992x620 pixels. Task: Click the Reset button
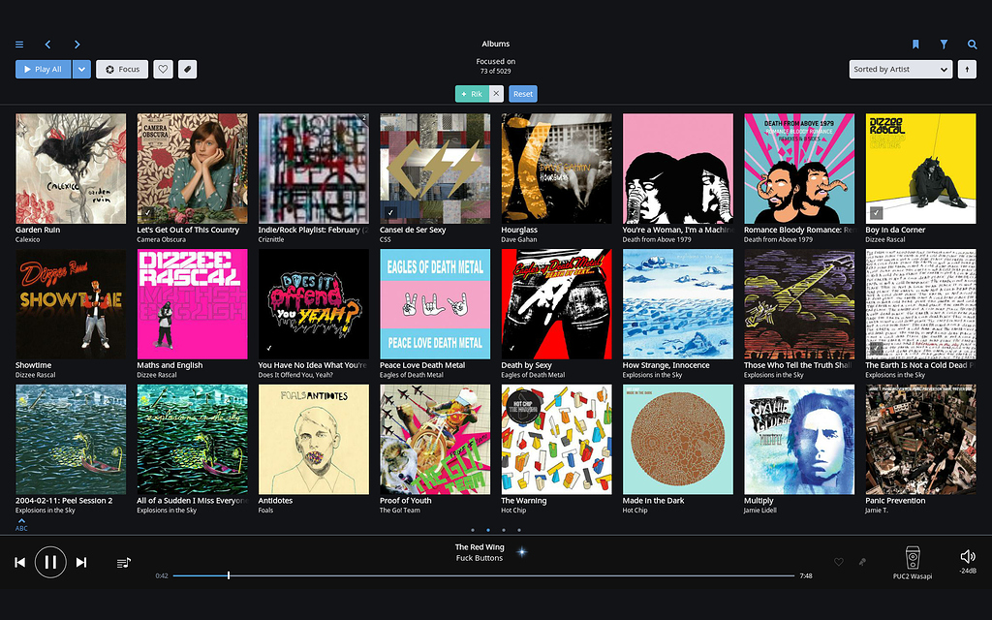[522, 93]
